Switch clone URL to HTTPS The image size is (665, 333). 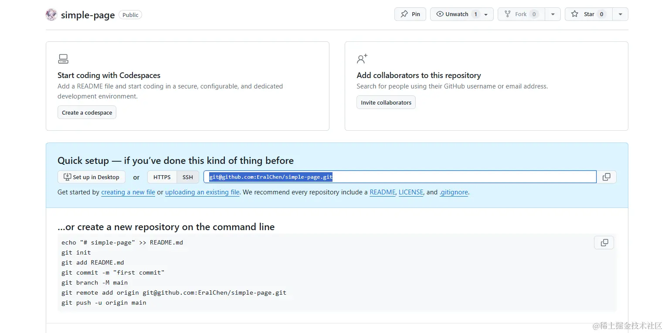click(162, 177)
